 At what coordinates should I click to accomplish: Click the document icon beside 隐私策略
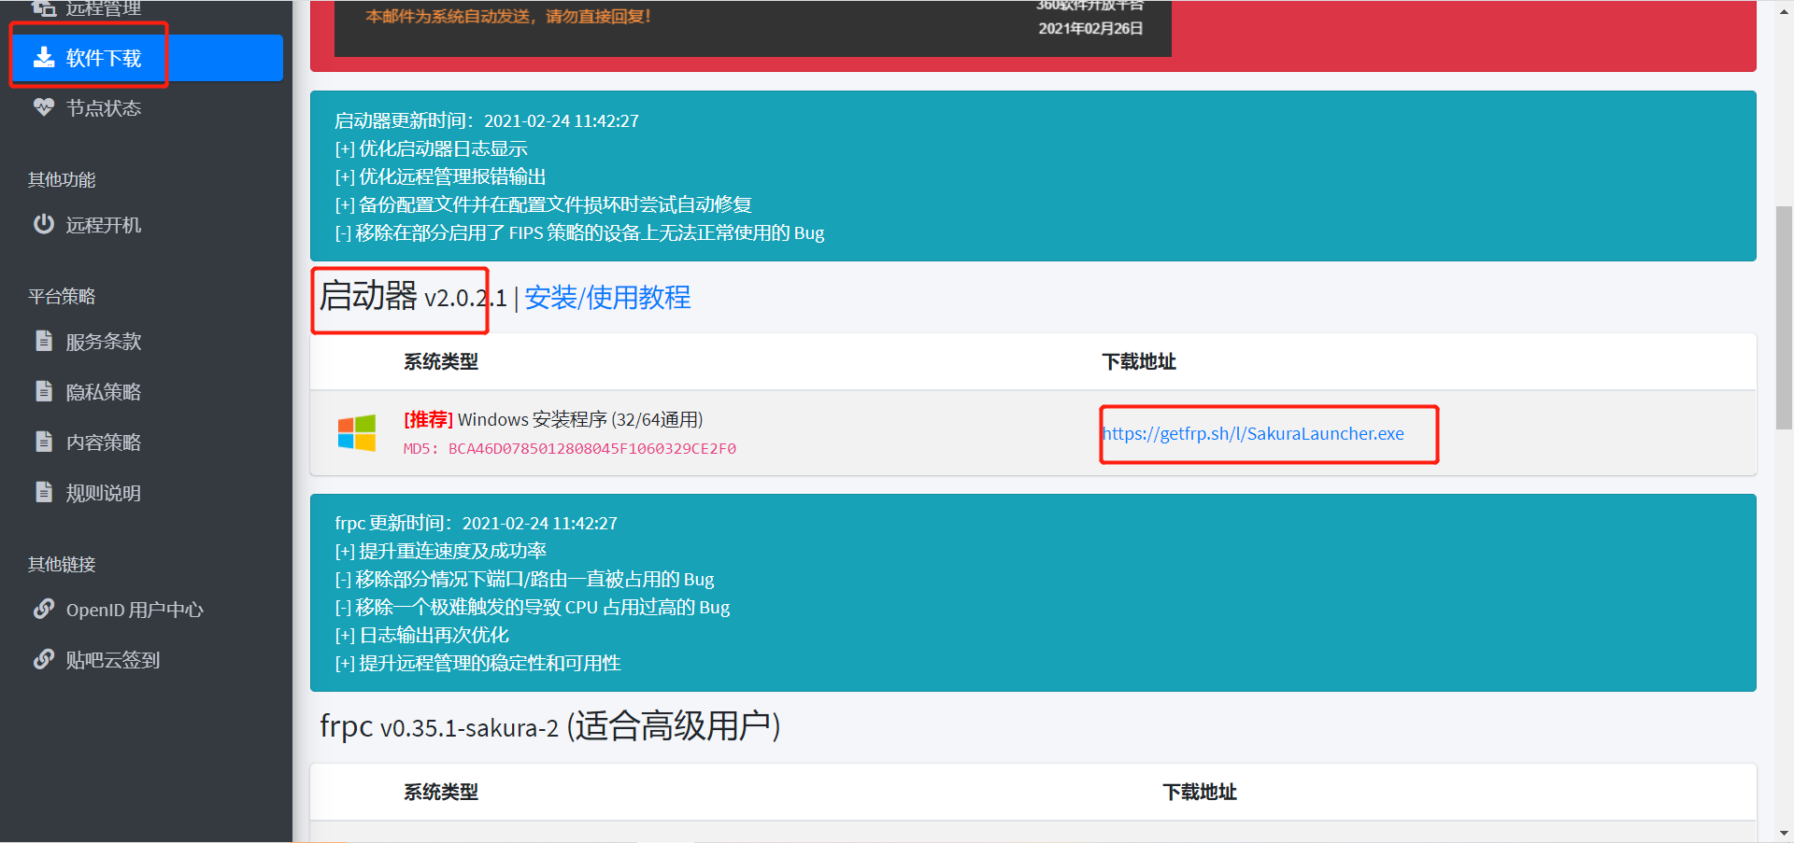pos(44,391)
